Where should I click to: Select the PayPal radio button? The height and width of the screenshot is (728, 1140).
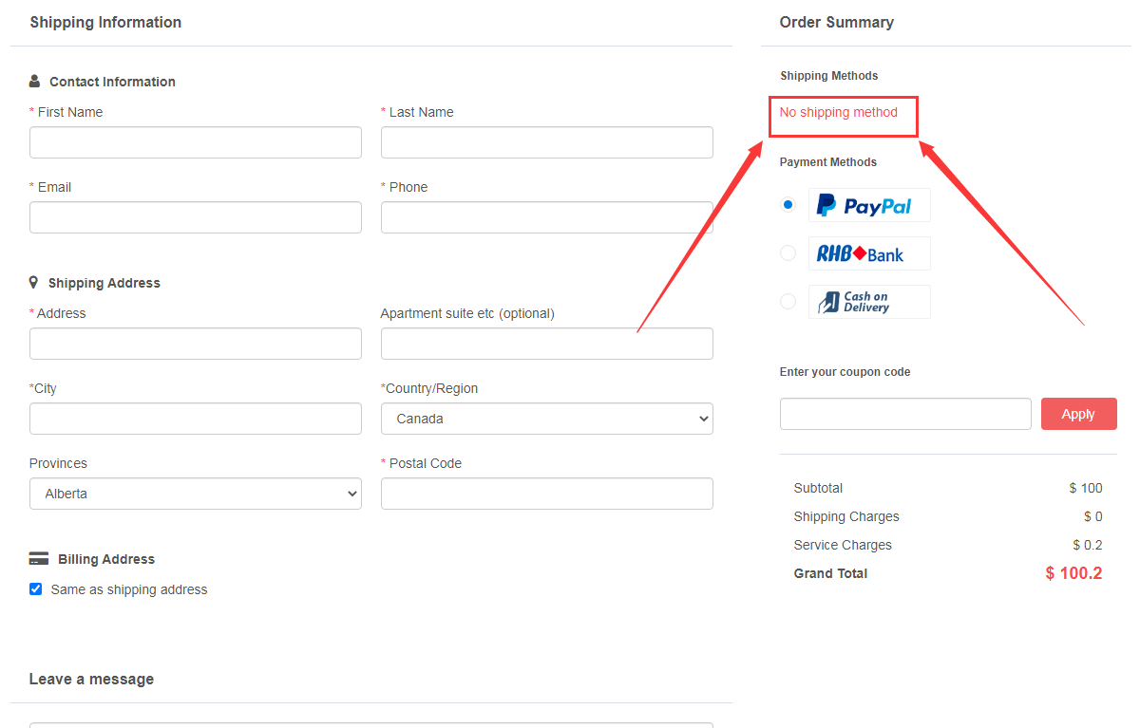[788, 204]
